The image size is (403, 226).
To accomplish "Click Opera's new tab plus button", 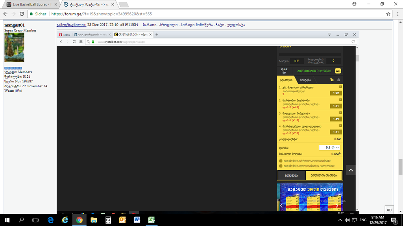I will [157, 35].
